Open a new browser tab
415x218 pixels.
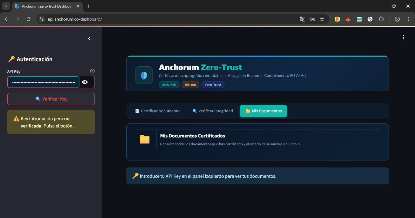pyautogui.click(x=88, y=6)
